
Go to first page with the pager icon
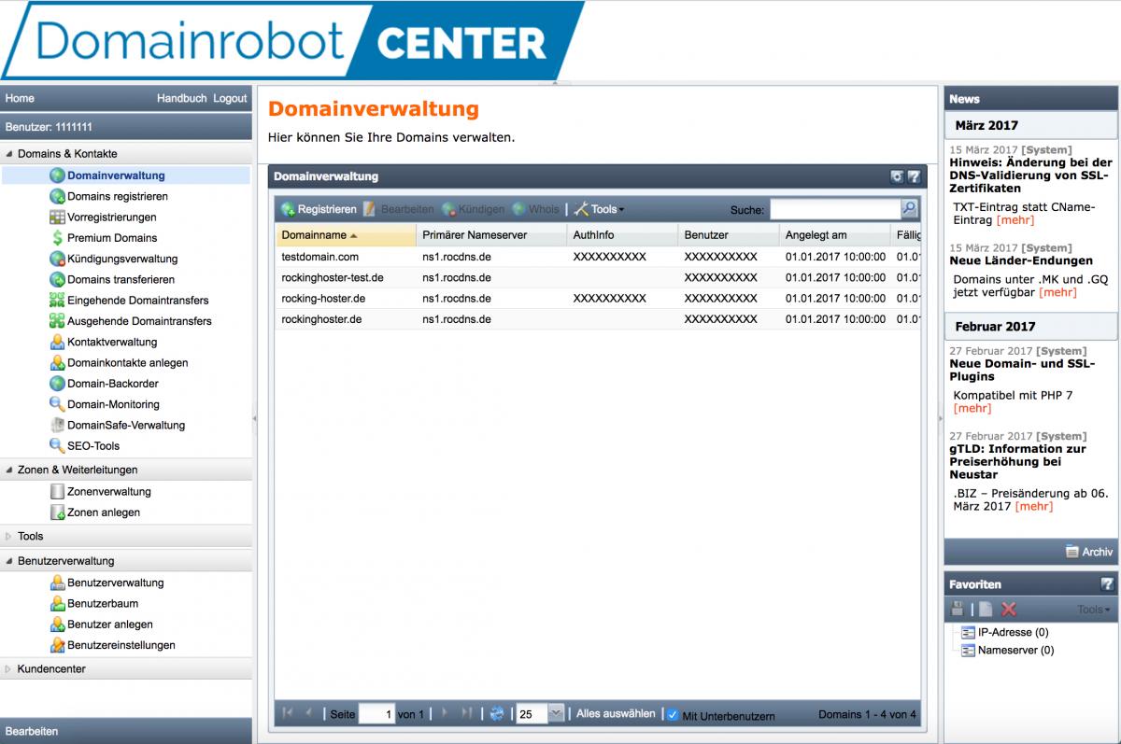288,714
